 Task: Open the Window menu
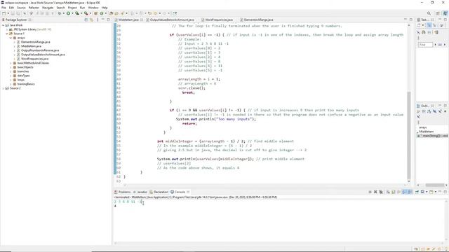click(x=93, y=8)
